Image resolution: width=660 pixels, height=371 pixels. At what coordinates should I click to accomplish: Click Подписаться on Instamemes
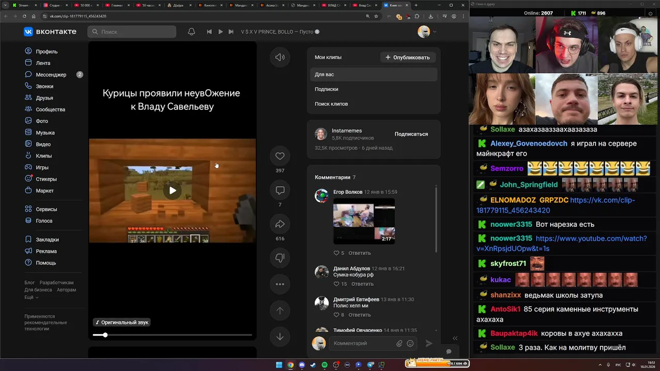click(411, 134)
